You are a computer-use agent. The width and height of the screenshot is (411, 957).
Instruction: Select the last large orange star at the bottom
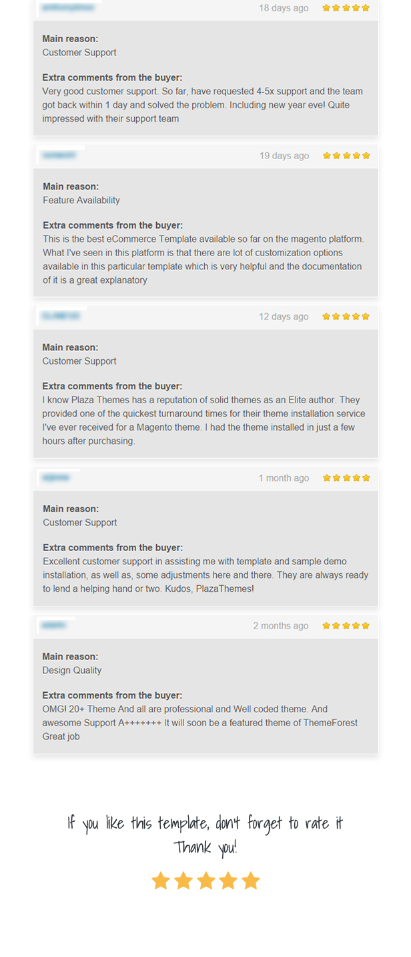tap(251, 880)
